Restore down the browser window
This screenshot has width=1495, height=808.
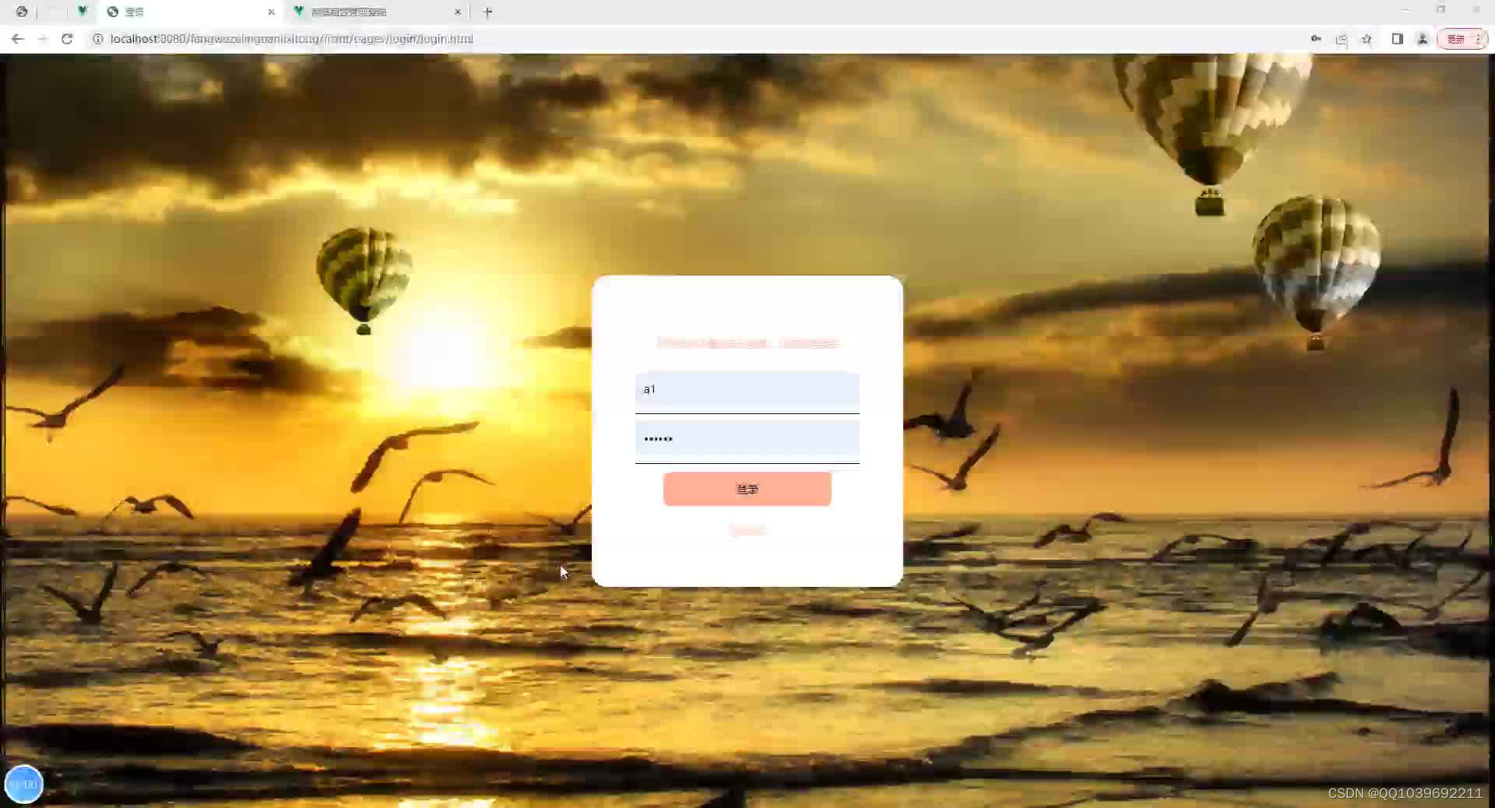pyautogui.click(x=1441, y=10)
